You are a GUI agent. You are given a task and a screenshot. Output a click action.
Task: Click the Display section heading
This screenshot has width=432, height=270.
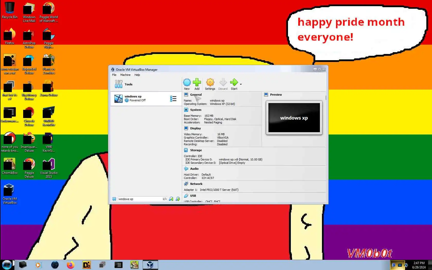coord(195,128)
